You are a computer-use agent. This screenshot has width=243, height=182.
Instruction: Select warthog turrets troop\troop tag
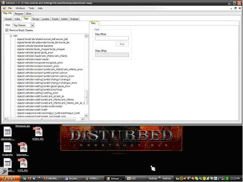[x=40, y=90]
